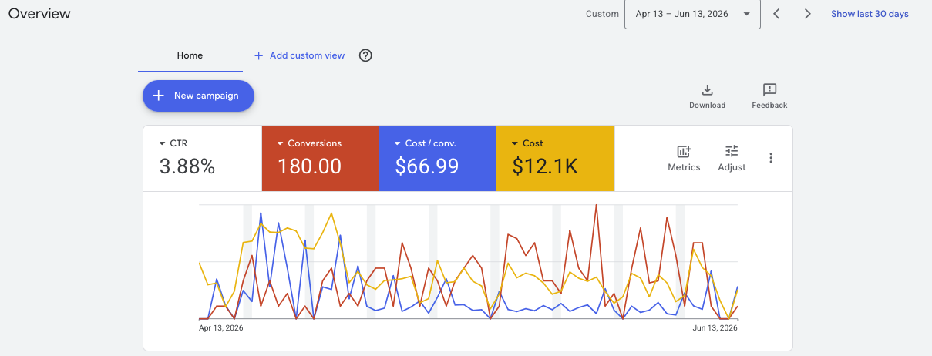Click the CTR value 3.88%

click(187, 166)
